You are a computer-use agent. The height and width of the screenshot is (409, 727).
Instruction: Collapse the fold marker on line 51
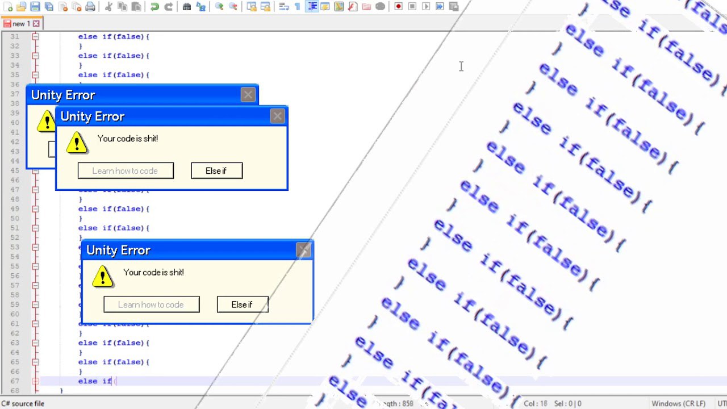(35, 228)
